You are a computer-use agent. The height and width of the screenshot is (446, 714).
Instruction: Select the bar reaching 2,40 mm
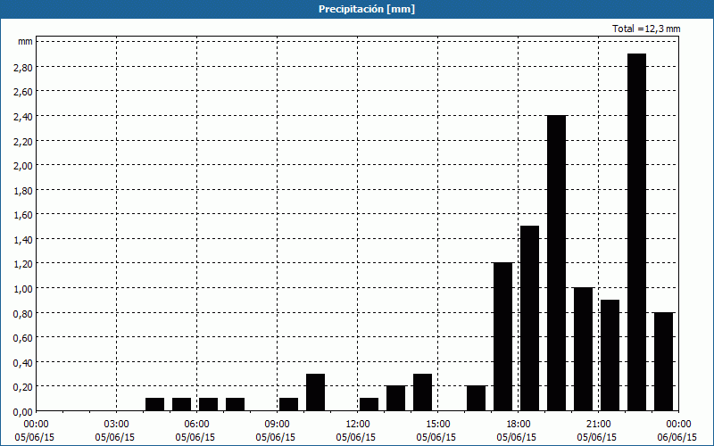556,263
